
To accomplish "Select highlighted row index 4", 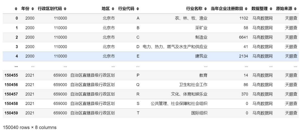I will click(x=17, y=56).
